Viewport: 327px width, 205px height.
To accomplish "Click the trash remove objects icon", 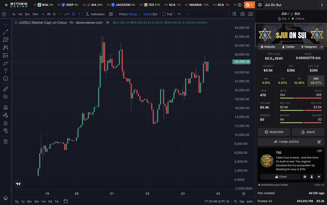I will pyautogui.click(x=5, y=141).
